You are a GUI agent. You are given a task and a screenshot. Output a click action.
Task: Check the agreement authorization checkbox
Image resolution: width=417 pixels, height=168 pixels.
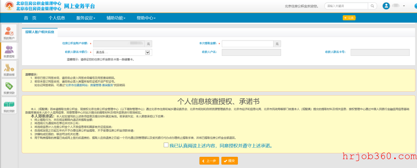click(x=166, y=145)
